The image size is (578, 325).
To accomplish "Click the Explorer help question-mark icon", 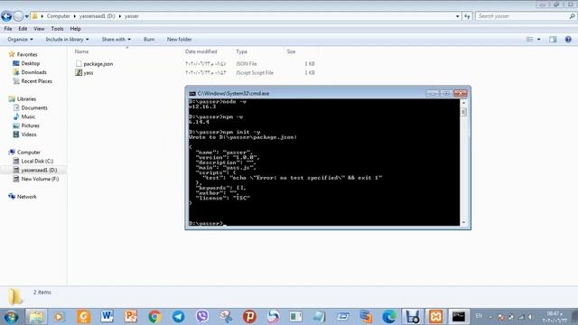I will pyautogui.click(x=568, y=39).
